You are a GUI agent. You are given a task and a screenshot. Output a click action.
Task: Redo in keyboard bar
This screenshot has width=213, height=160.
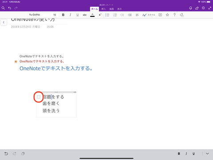pos(15,154)
